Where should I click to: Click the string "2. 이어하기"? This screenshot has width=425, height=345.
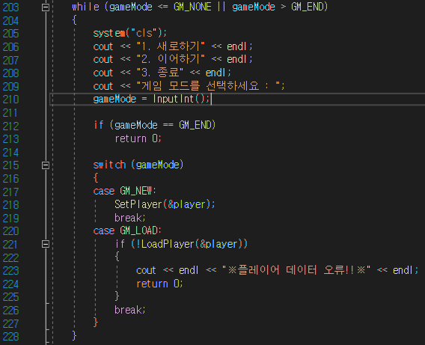point(171,59)
